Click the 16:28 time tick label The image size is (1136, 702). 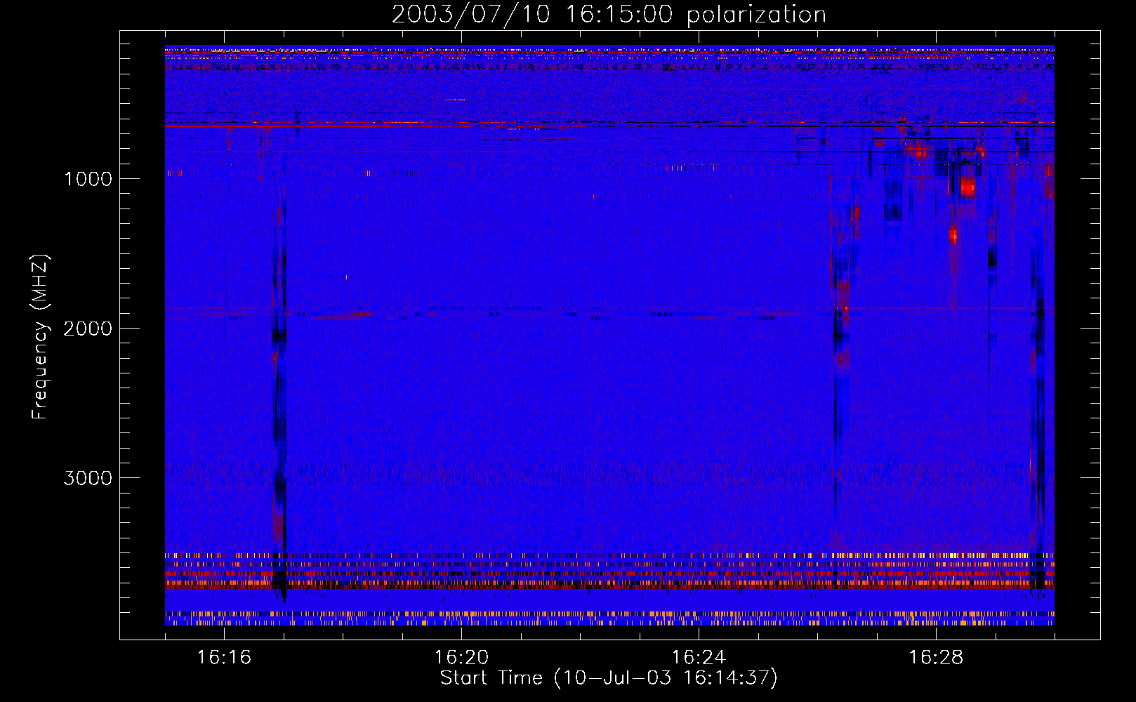tap(936, 657)
